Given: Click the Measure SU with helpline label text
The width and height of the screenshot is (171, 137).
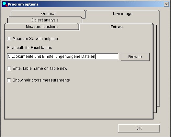Looking at the screenshot, I should tap(35, 39).
